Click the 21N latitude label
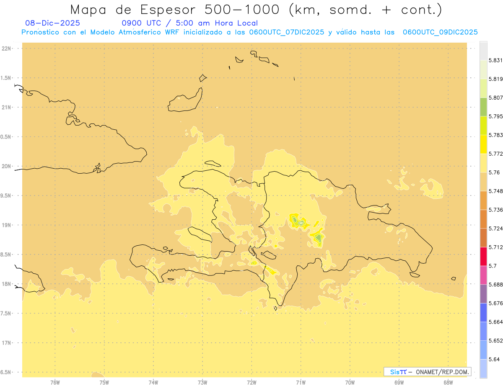Screen dimensions: 503x388 (x=7, y=107)
